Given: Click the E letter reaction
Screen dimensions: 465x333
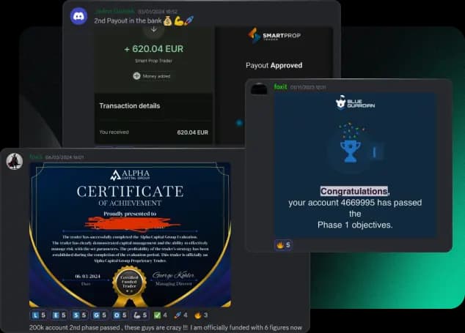Looking at the screenshot, I should 59,315.
